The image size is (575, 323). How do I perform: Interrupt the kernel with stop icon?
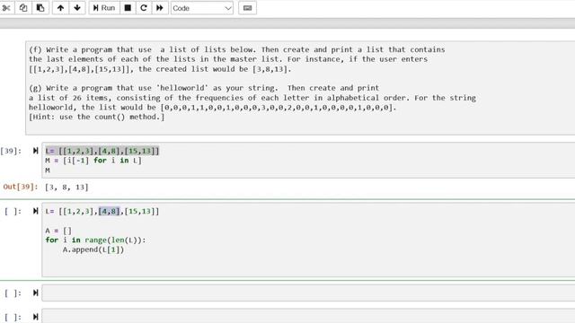pos(128,8)
